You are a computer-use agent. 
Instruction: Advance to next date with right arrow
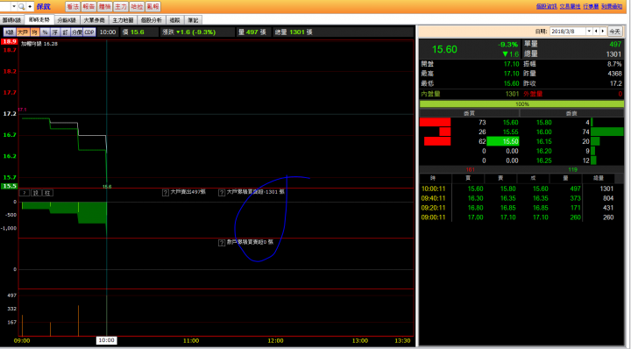point(602,31)
